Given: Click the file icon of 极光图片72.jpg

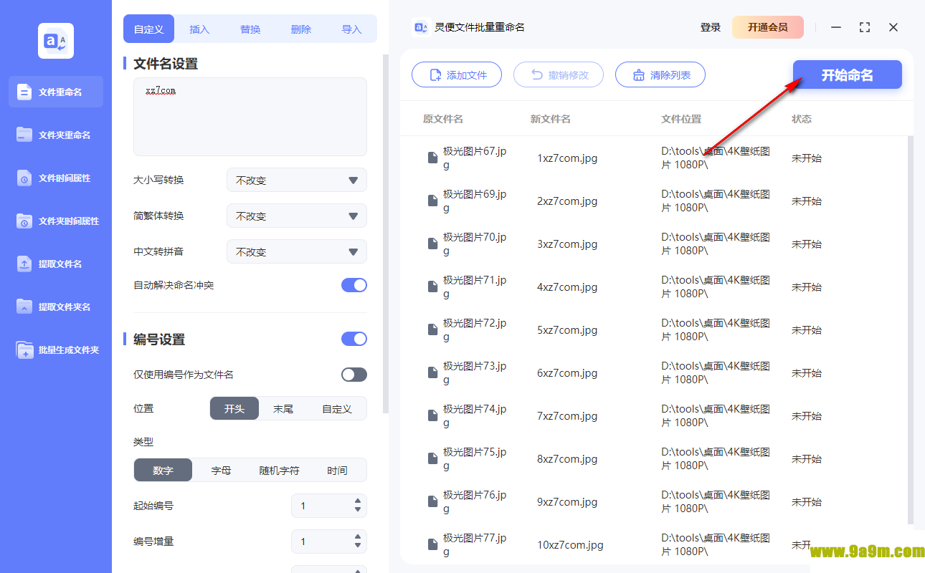Looking at the screenshot, I should 432,329.
